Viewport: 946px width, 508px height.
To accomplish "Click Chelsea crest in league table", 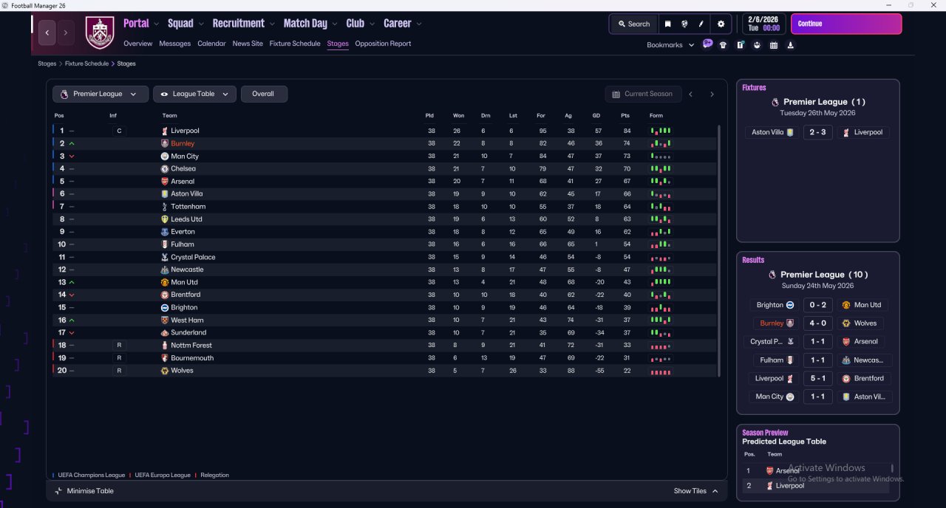I will click(165, 169).
